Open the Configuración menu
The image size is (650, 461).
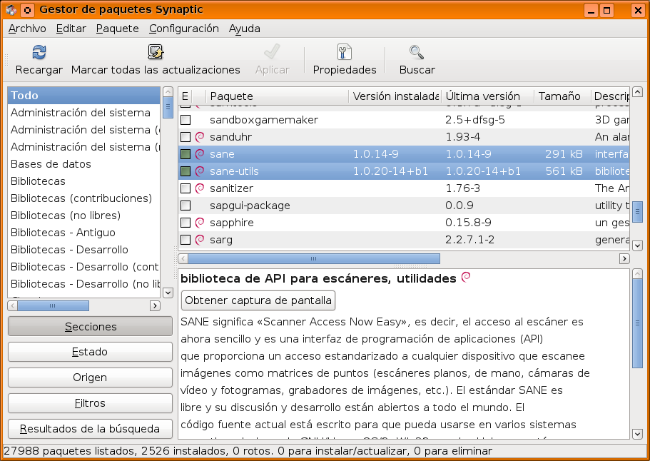pos(183,29)
